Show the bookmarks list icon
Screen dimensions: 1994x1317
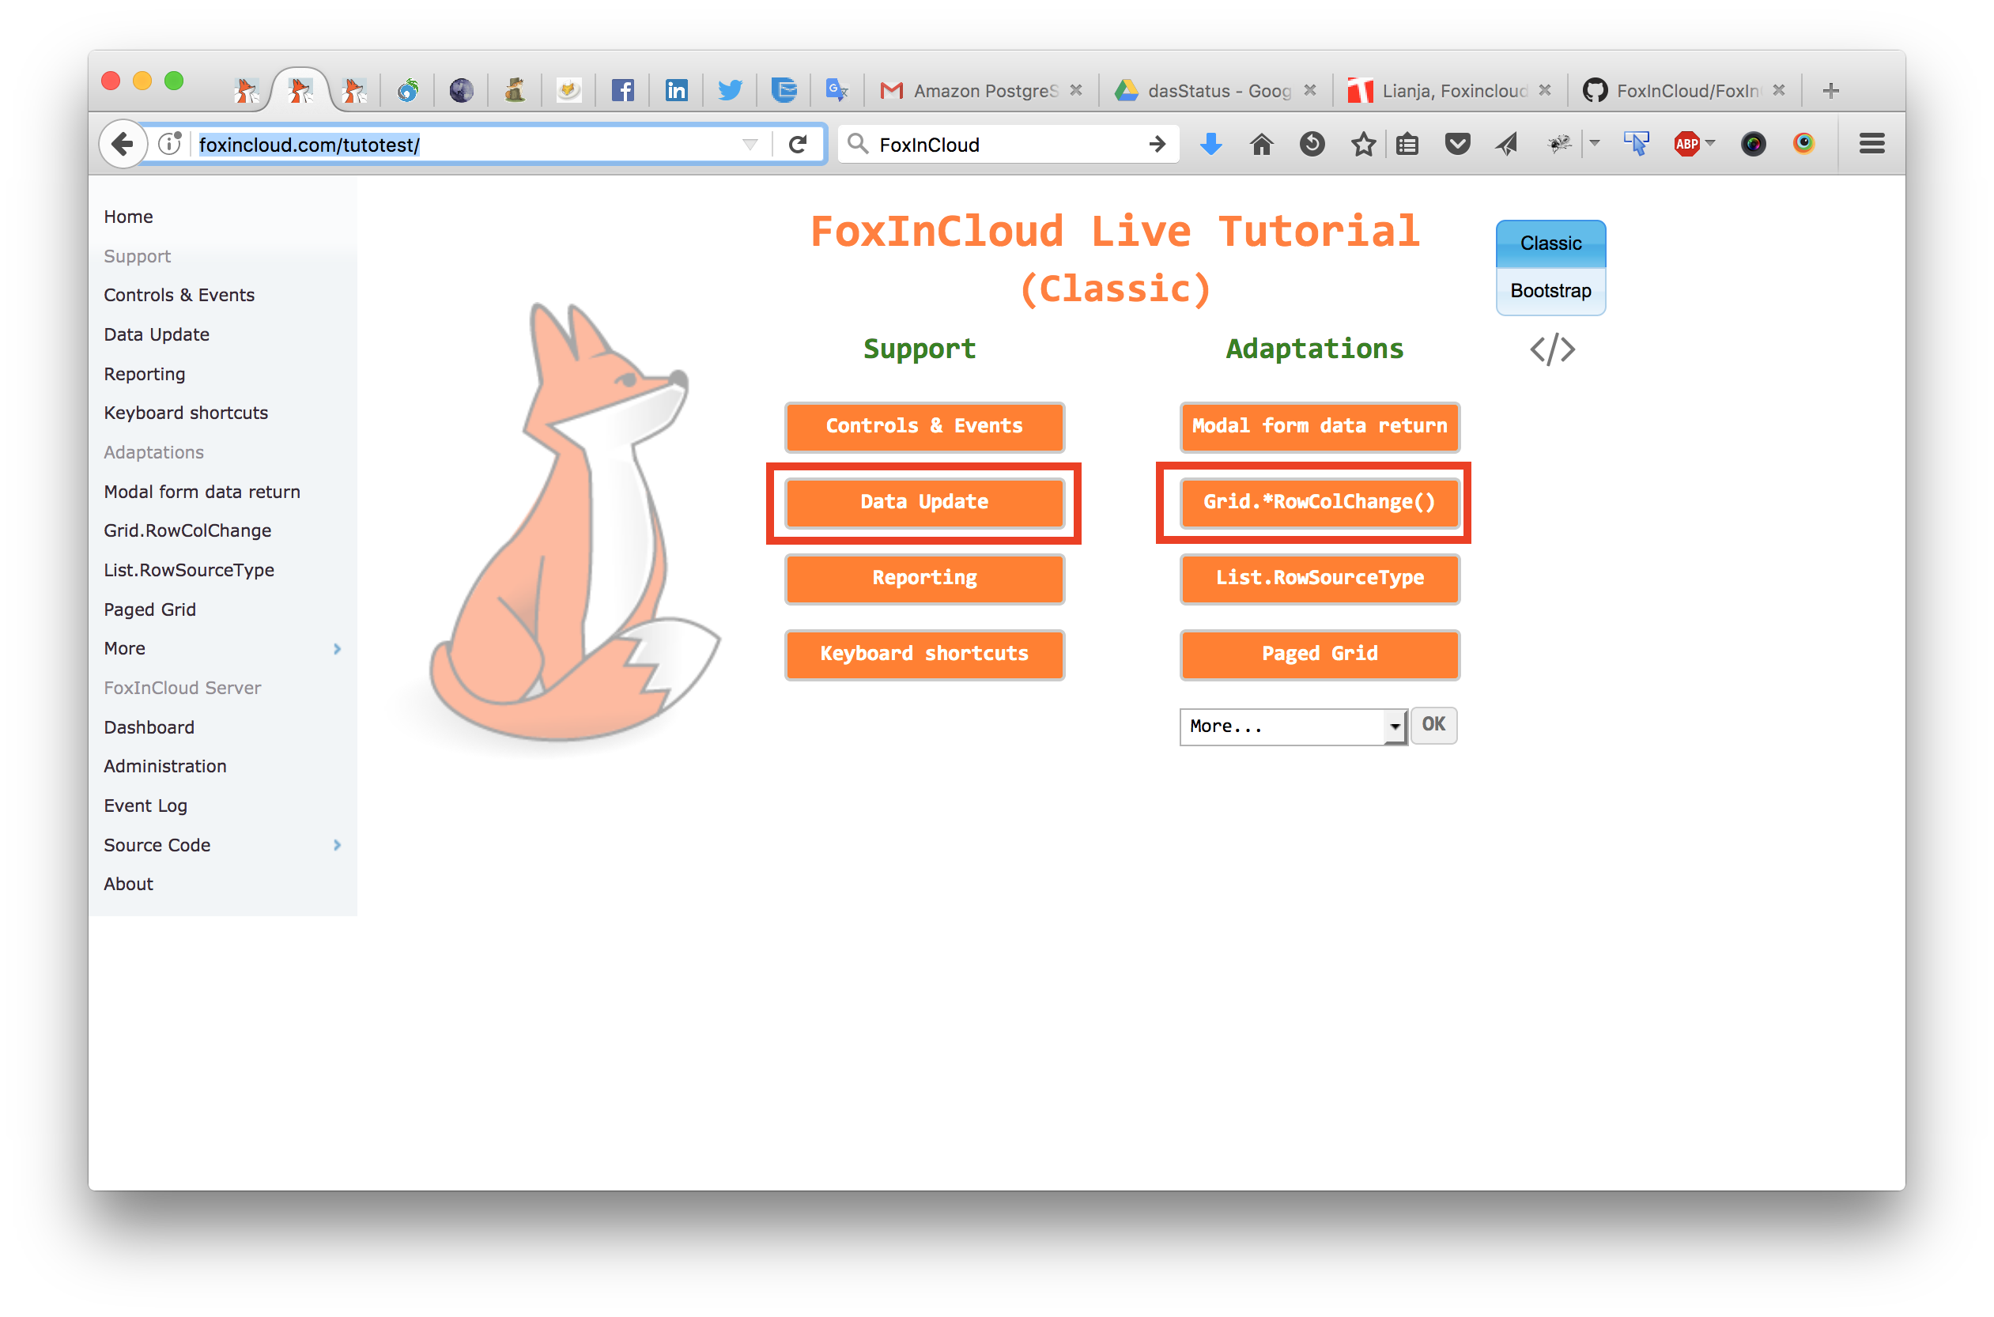coord(1407,145)
